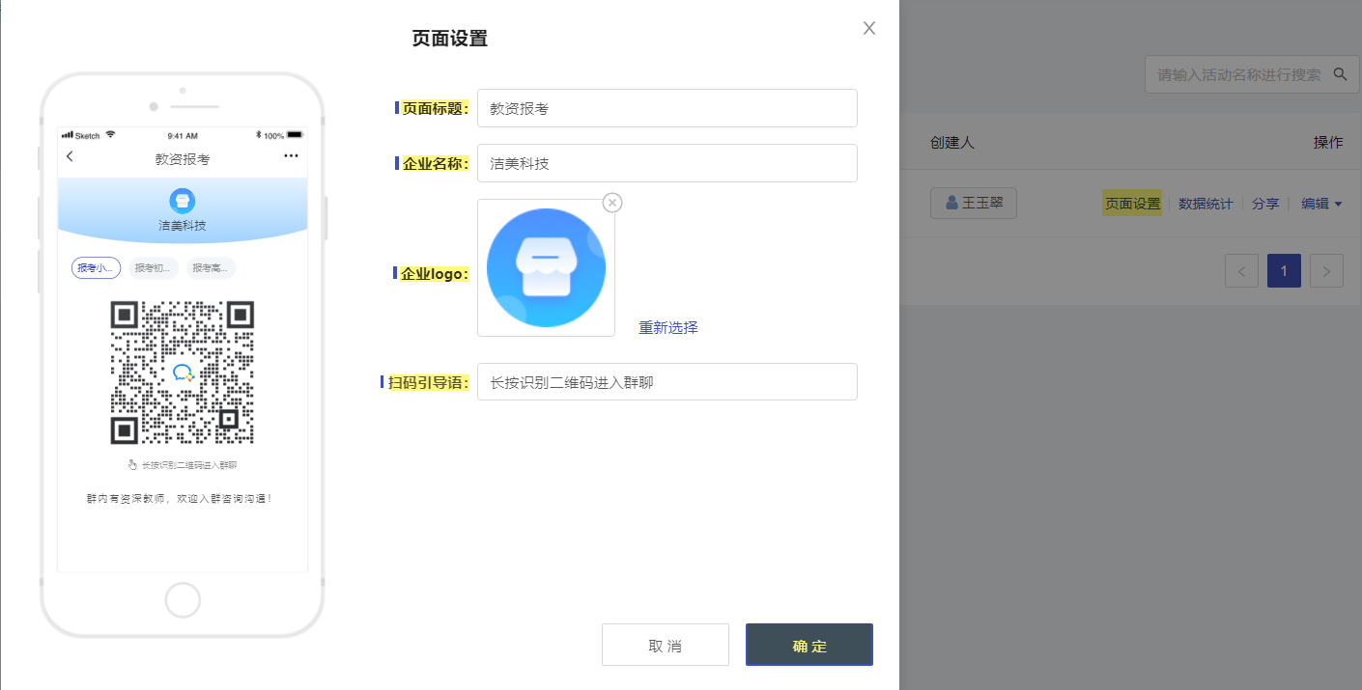Image resolution: width=1362 pixels, height=690 pixels.
Task: Select the 报考小... tab in preview
Action: (96, 267)
